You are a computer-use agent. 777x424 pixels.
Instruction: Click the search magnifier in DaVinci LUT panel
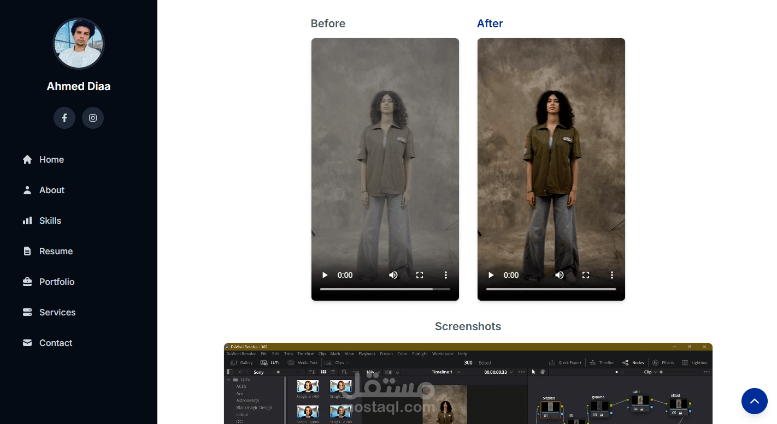click(x=344, y=372)
